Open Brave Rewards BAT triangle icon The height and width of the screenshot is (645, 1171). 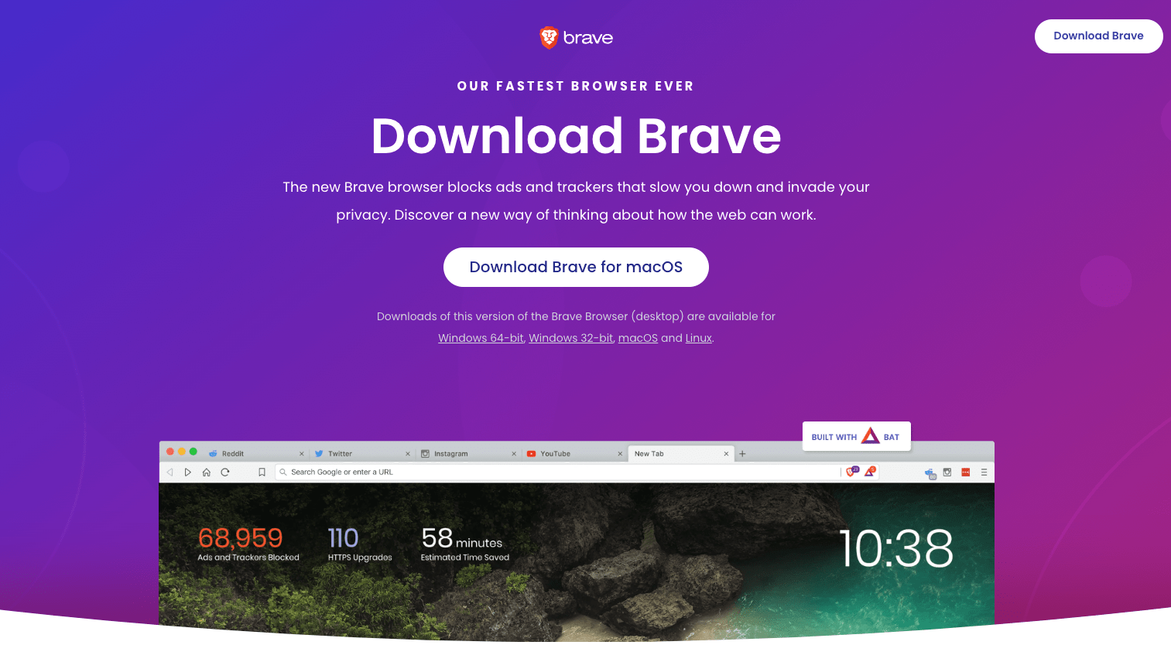(870, 471)
